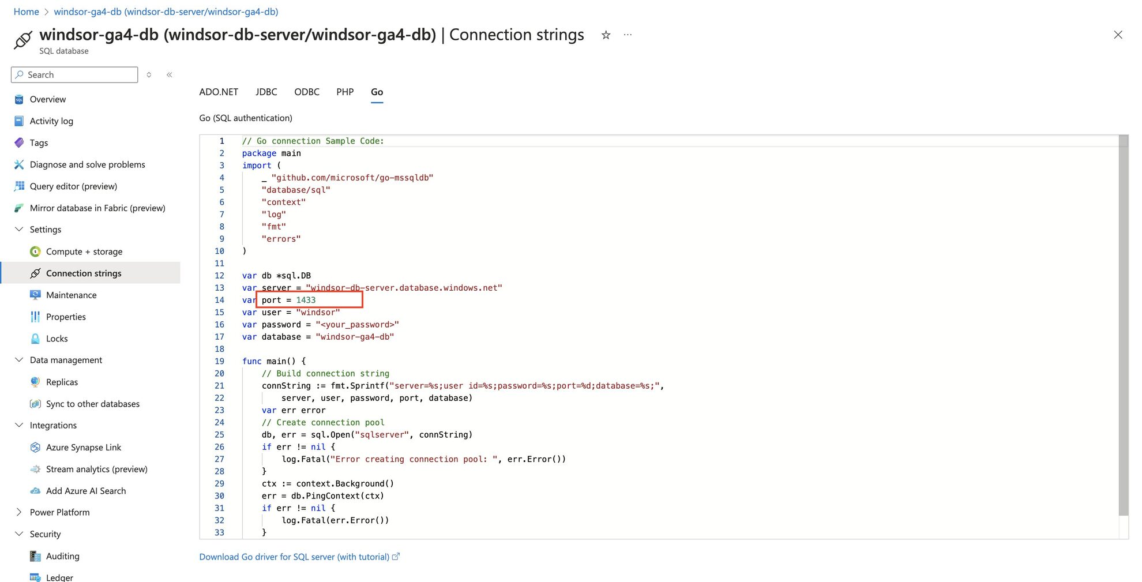Collapse the sidebar with the double-chevron icon
The width and height of the screenshot is (1142, 582).
coord(170,75)
